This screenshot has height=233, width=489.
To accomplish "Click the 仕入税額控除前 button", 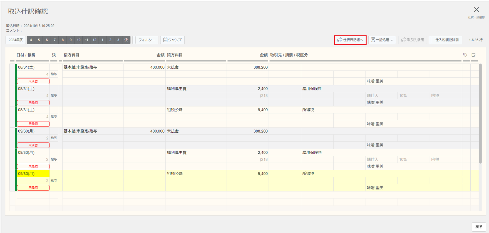I will tap(446, 40).
